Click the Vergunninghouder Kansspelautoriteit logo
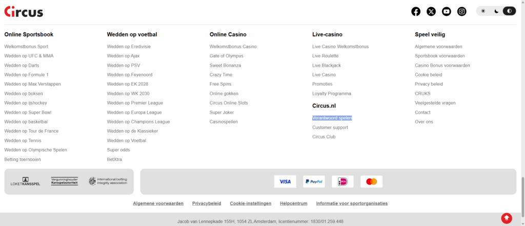Image resolution: width=525 pixels, height=226 pixels. [x=64, y=181]
